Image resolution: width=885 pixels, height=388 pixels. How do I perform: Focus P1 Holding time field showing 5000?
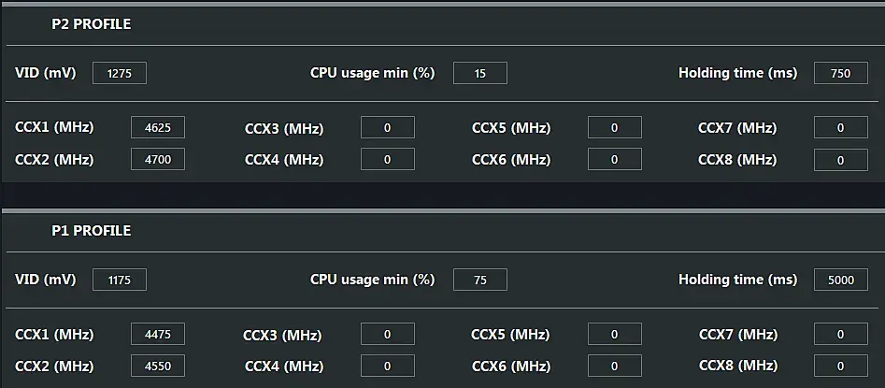(841, 280)
